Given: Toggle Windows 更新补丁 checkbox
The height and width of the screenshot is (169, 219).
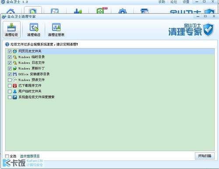Looking at the screenshot, I should point(10,69).
